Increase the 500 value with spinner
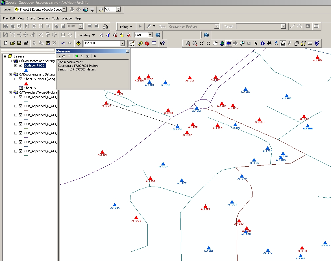The height and width of the screenshot is (261, 331). tap(118, 8)
